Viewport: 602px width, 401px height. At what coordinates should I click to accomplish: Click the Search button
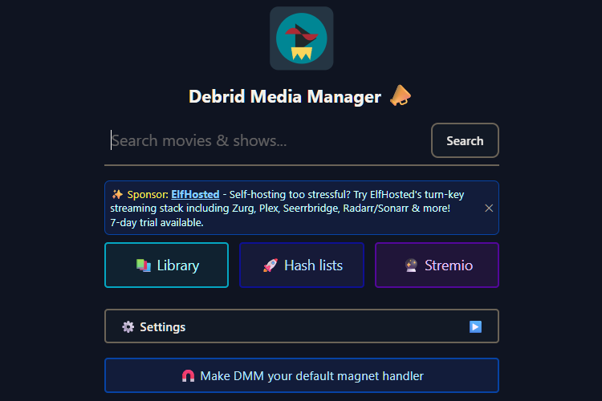(465, 141)
